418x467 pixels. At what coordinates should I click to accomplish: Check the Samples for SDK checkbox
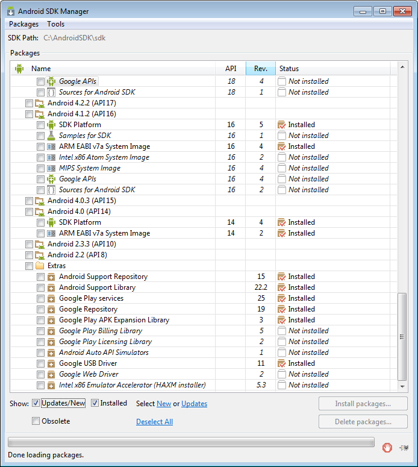tap(40, 136)
